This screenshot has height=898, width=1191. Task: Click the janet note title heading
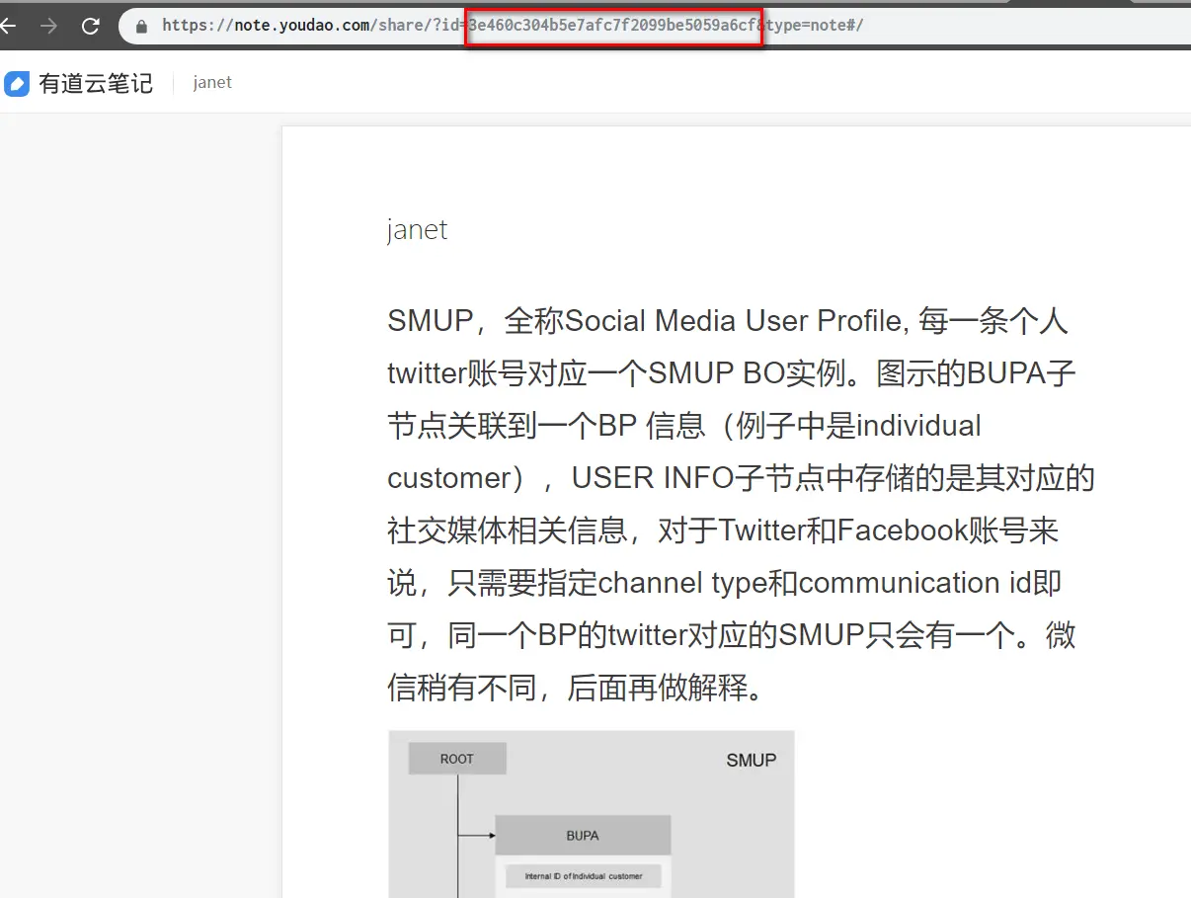[x=417, y=229]
